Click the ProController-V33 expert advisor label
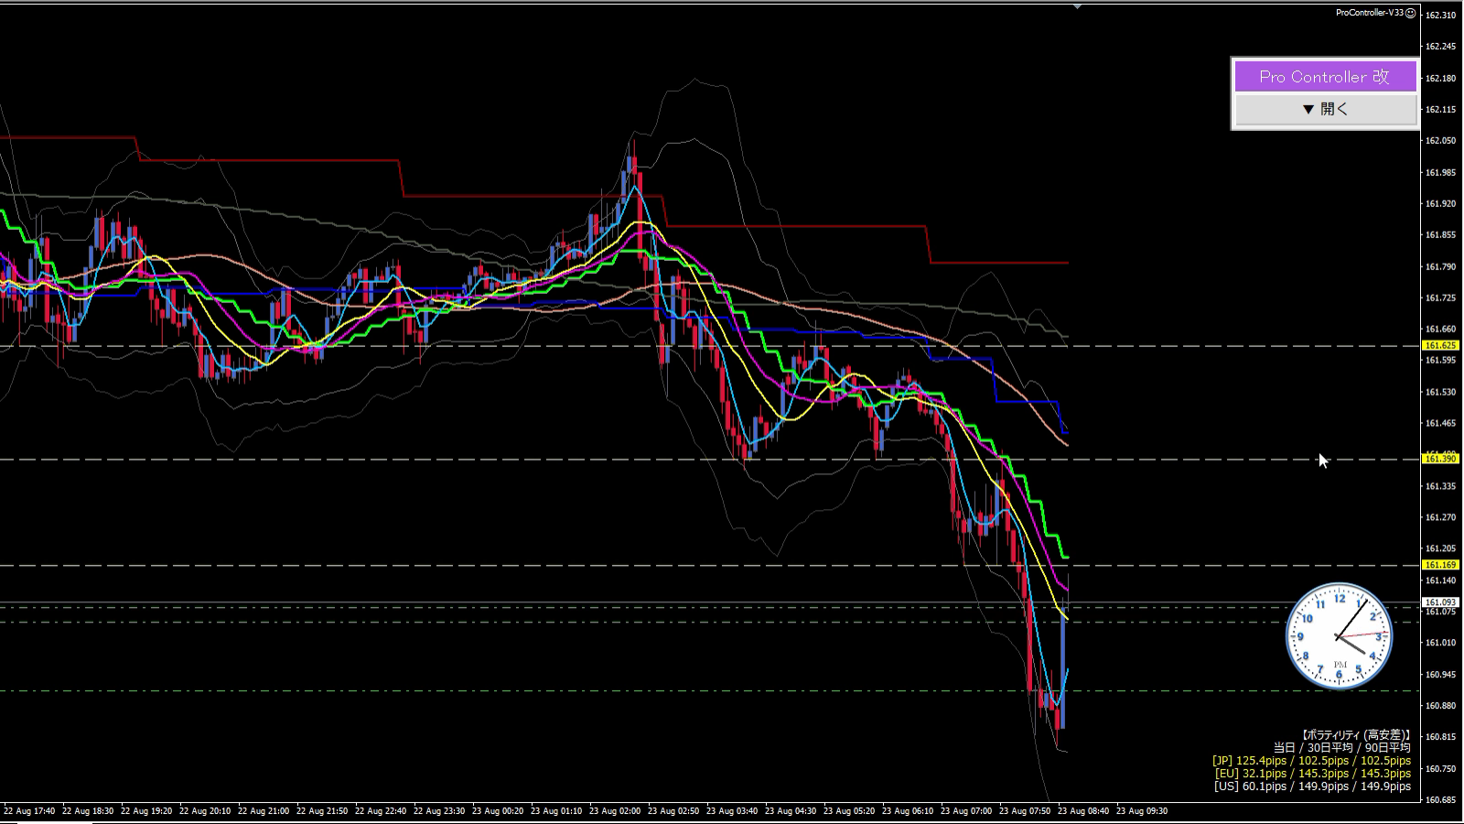 point(1369,13)
